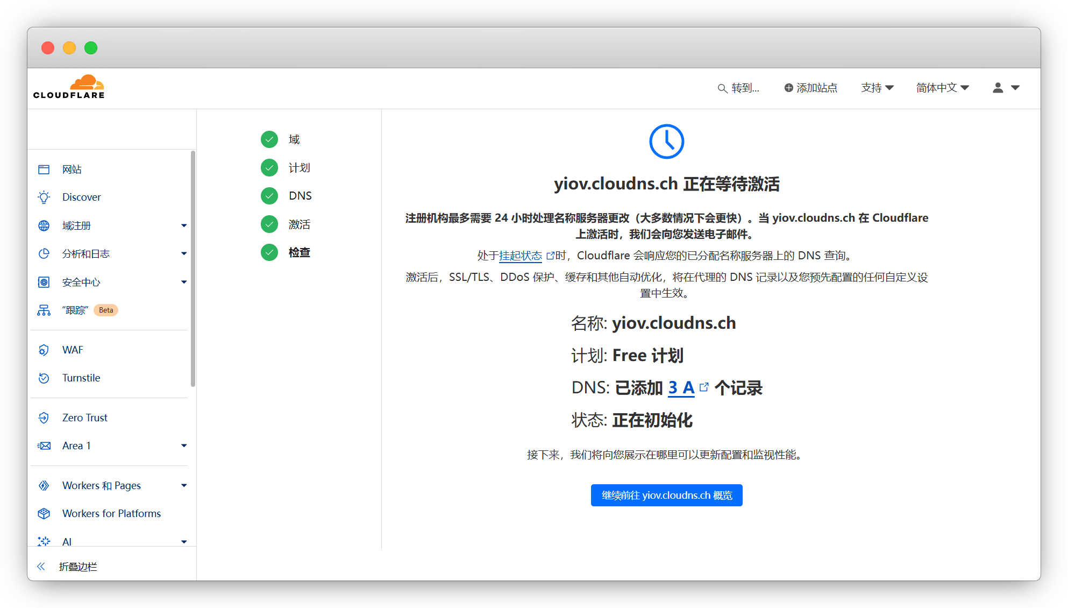Expand the 安全中心 sidebar section
The image size is (1068, 608).
coord(184,282)
